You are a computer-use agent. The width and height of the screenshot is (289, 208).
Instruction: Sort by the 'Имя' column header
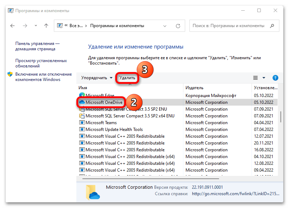pyautogui.click(x=130, y=88)
